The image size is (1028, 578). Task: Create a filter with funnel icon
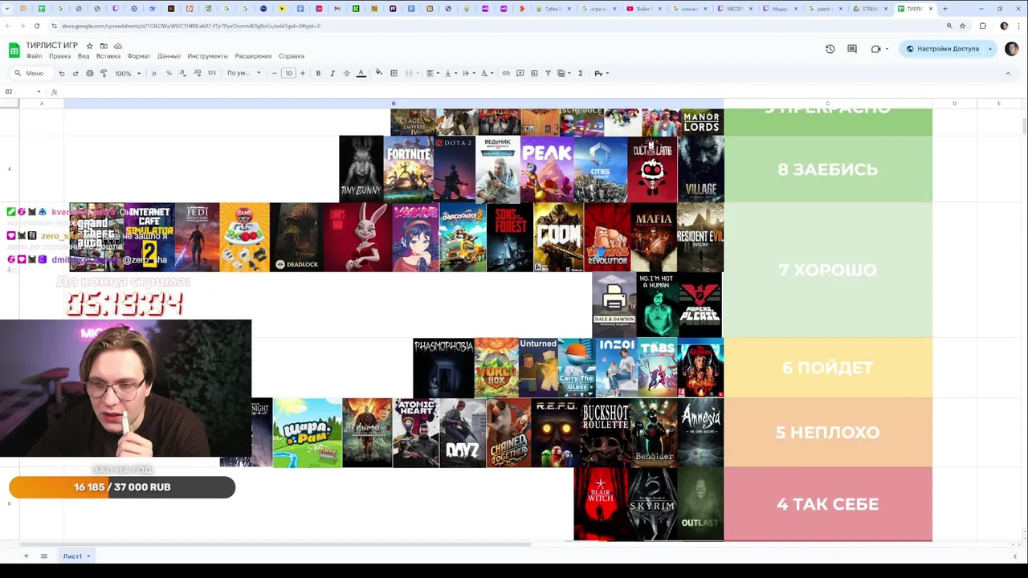[549, 73]
